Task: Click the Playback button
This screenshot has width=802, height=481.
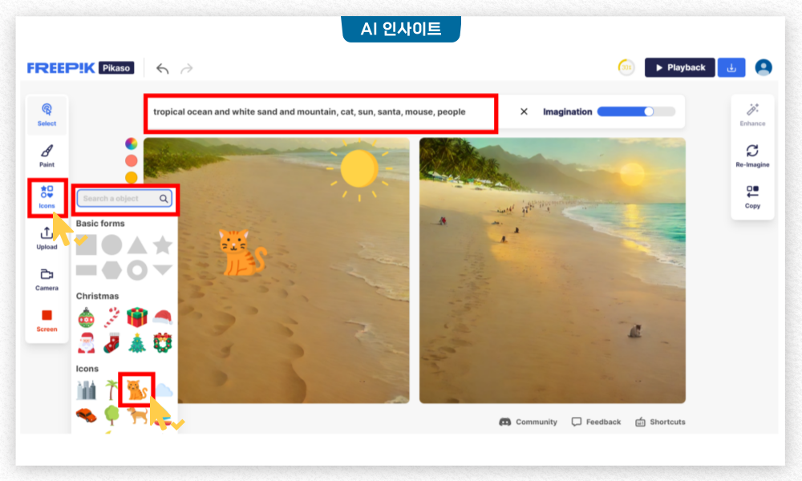Action: [680, 67]
